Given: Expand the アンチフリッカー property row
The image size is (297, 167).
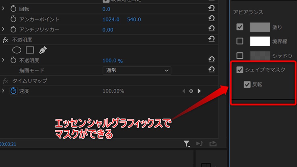Looking at the screenshot, I should [x=3, y=29].
